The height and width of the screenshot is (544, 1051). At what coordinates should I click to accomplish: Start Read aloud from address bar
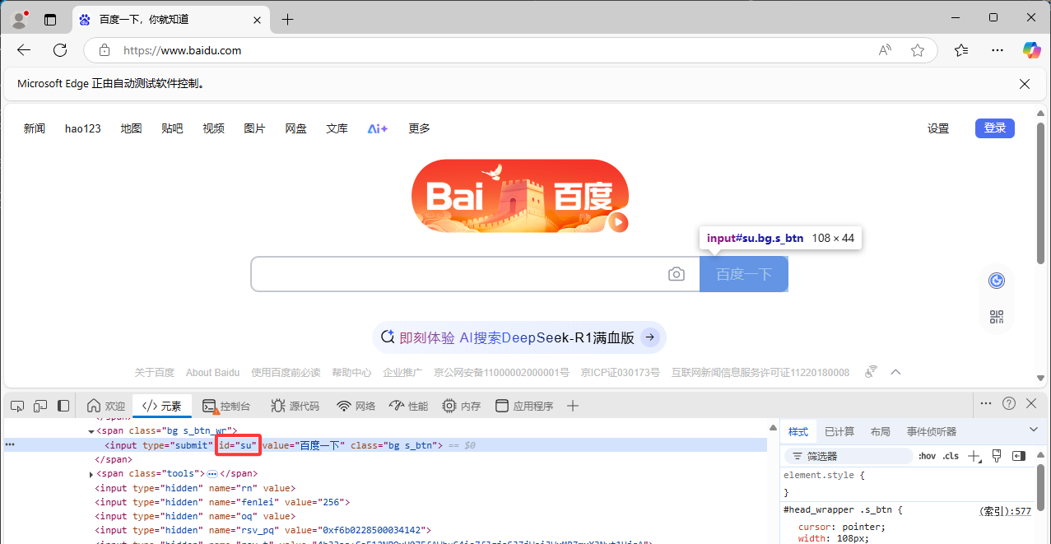point(885,50)
